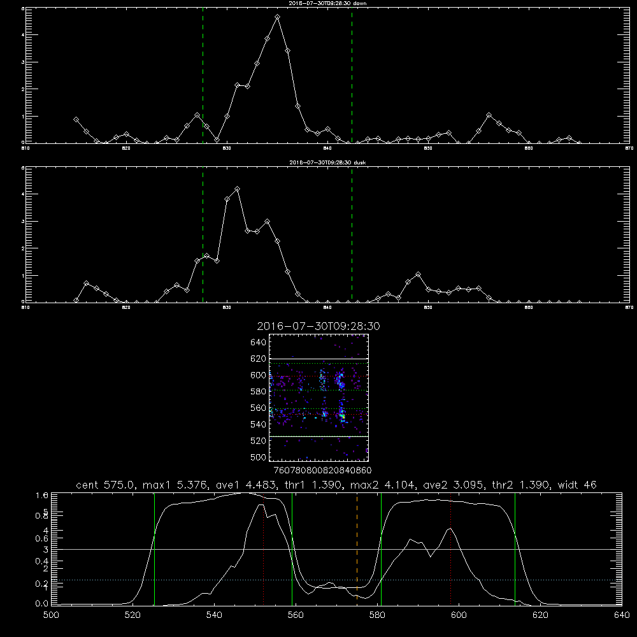The width and height of the screenshot is (637, 637).
Task: Click the 600 label on the heatmap y-axis
Action: (258, 375)
